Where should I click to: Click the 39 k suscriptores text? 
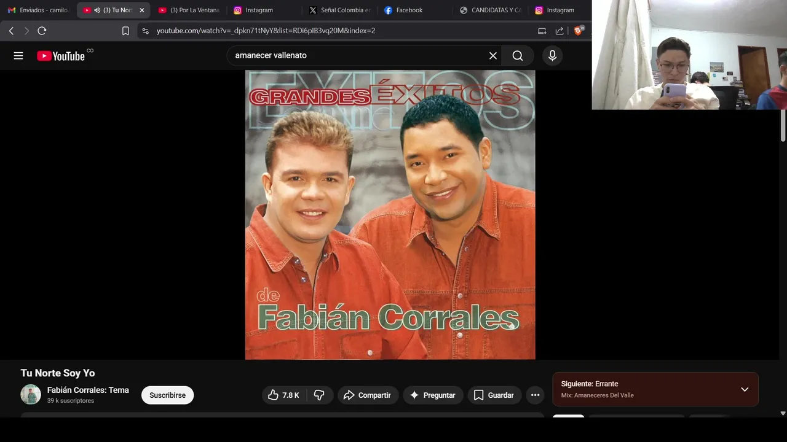pyautogui.click(x=71, y=401)
